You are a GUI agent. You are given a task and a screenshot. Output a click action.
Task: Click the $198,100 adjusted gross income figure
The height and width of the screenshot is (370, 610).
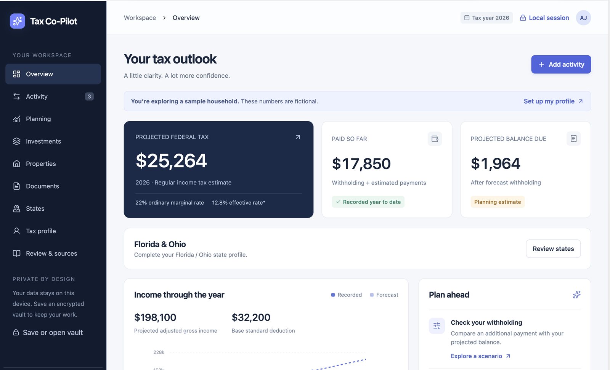point(155,317)
